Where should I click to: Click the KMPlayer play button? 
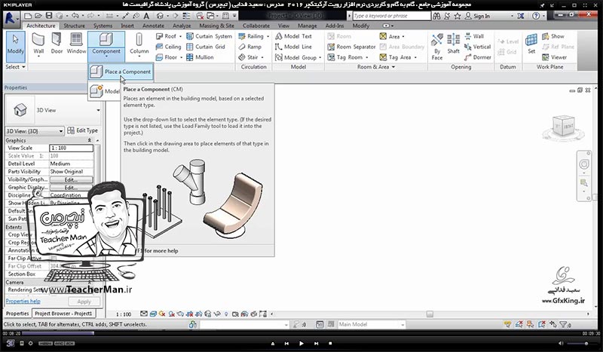pos(301,344)
